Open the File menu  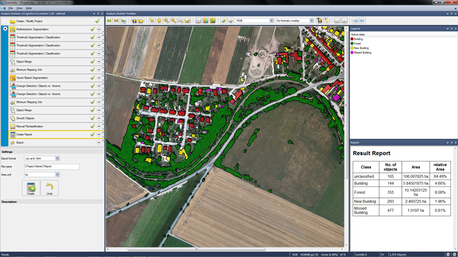pos(11,8)
